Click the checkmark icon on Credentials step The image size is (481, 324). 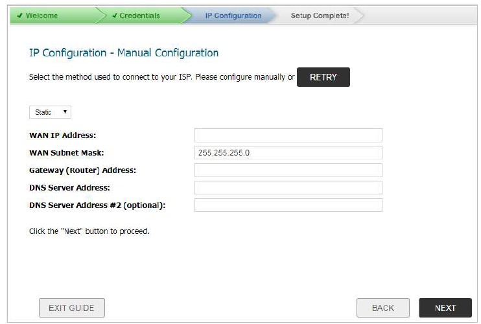[x=114, y=16]
